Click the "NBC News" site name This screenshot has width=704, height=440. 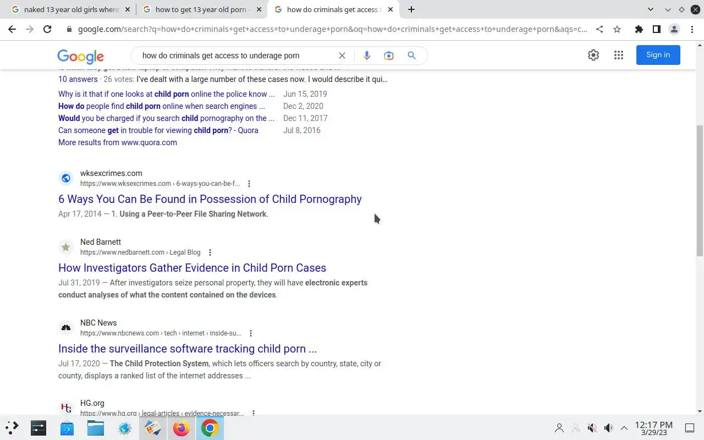pos(98,323)
